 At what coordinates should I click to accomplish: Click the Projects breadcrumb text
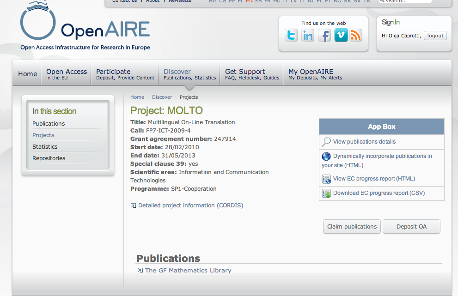pos(189,97)
